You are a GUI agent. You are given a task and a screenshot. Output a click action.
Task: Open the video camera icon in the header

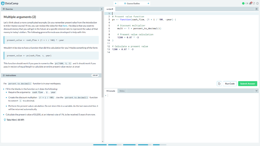247,3
